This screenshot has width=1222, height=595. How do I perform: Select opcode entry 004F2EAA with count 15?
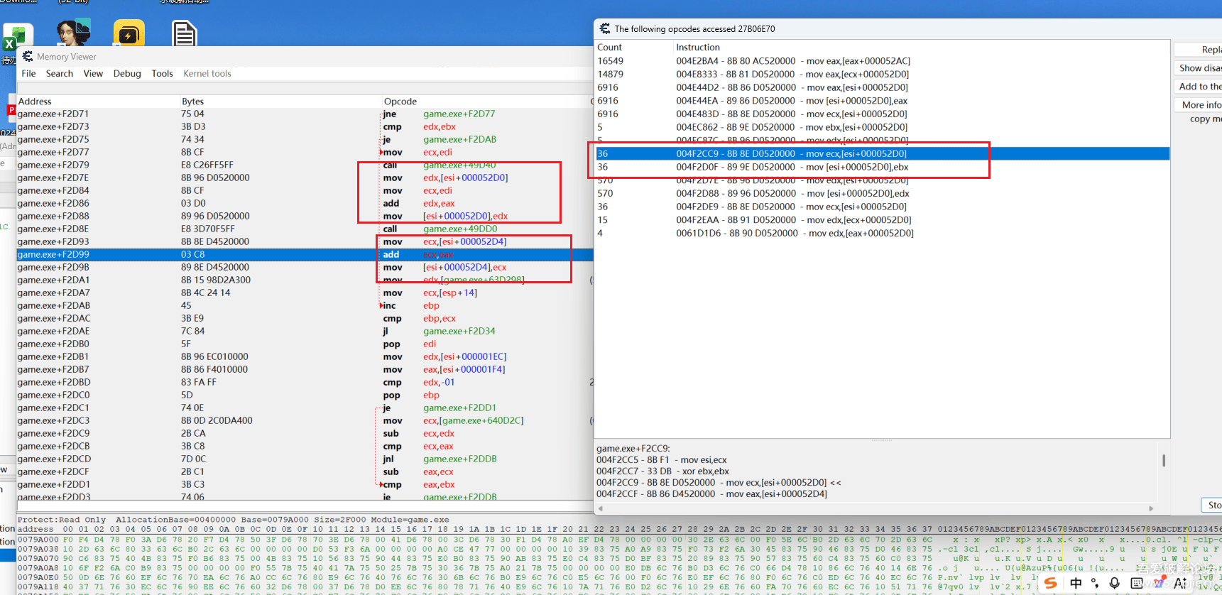882,220
